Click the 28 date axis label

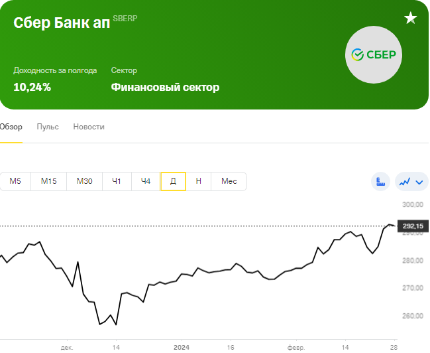pyautogui.click(x=394, y=348)
